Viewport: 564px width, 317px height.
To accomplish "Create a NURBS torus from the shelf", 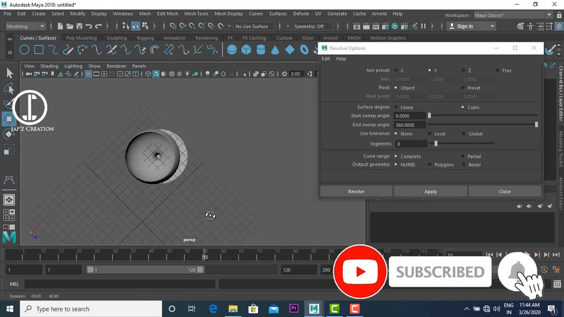I will 304,50.
